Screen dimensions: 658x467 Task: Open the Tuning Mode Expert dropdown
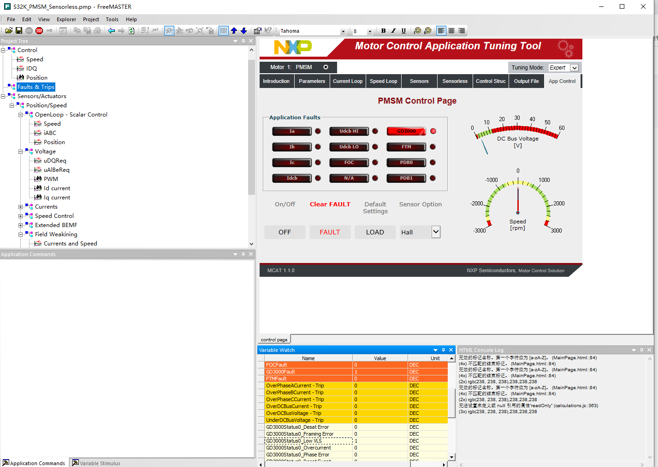point(573,67)
